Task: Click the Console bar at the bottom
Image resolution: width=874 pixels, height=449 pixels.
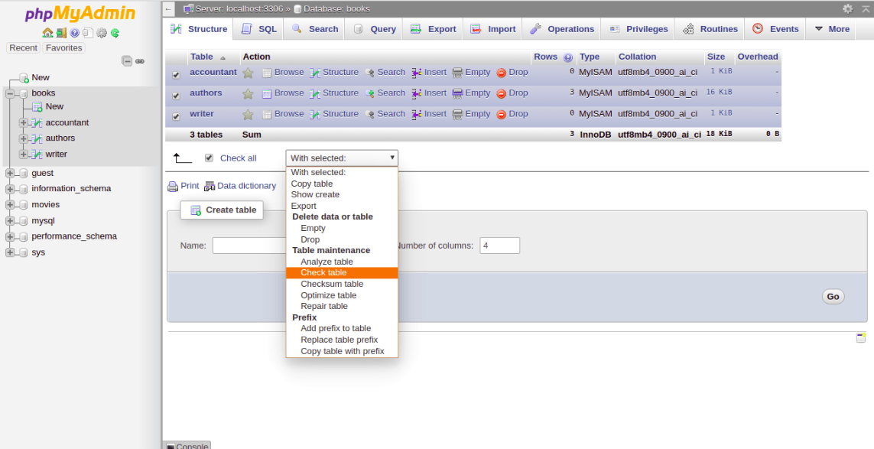Action: click(x=187, y=446)
